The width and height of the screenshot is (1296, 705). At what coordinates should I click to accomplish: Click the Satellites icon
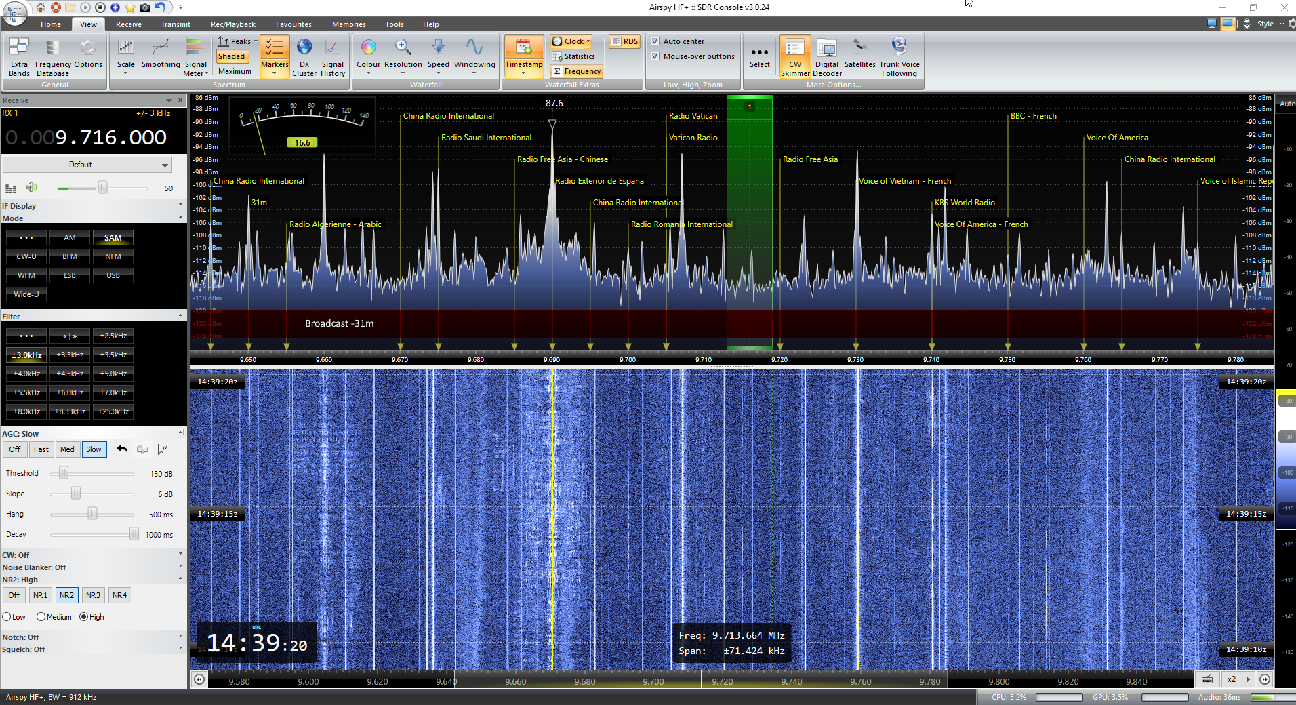click(x=859, y=55)
